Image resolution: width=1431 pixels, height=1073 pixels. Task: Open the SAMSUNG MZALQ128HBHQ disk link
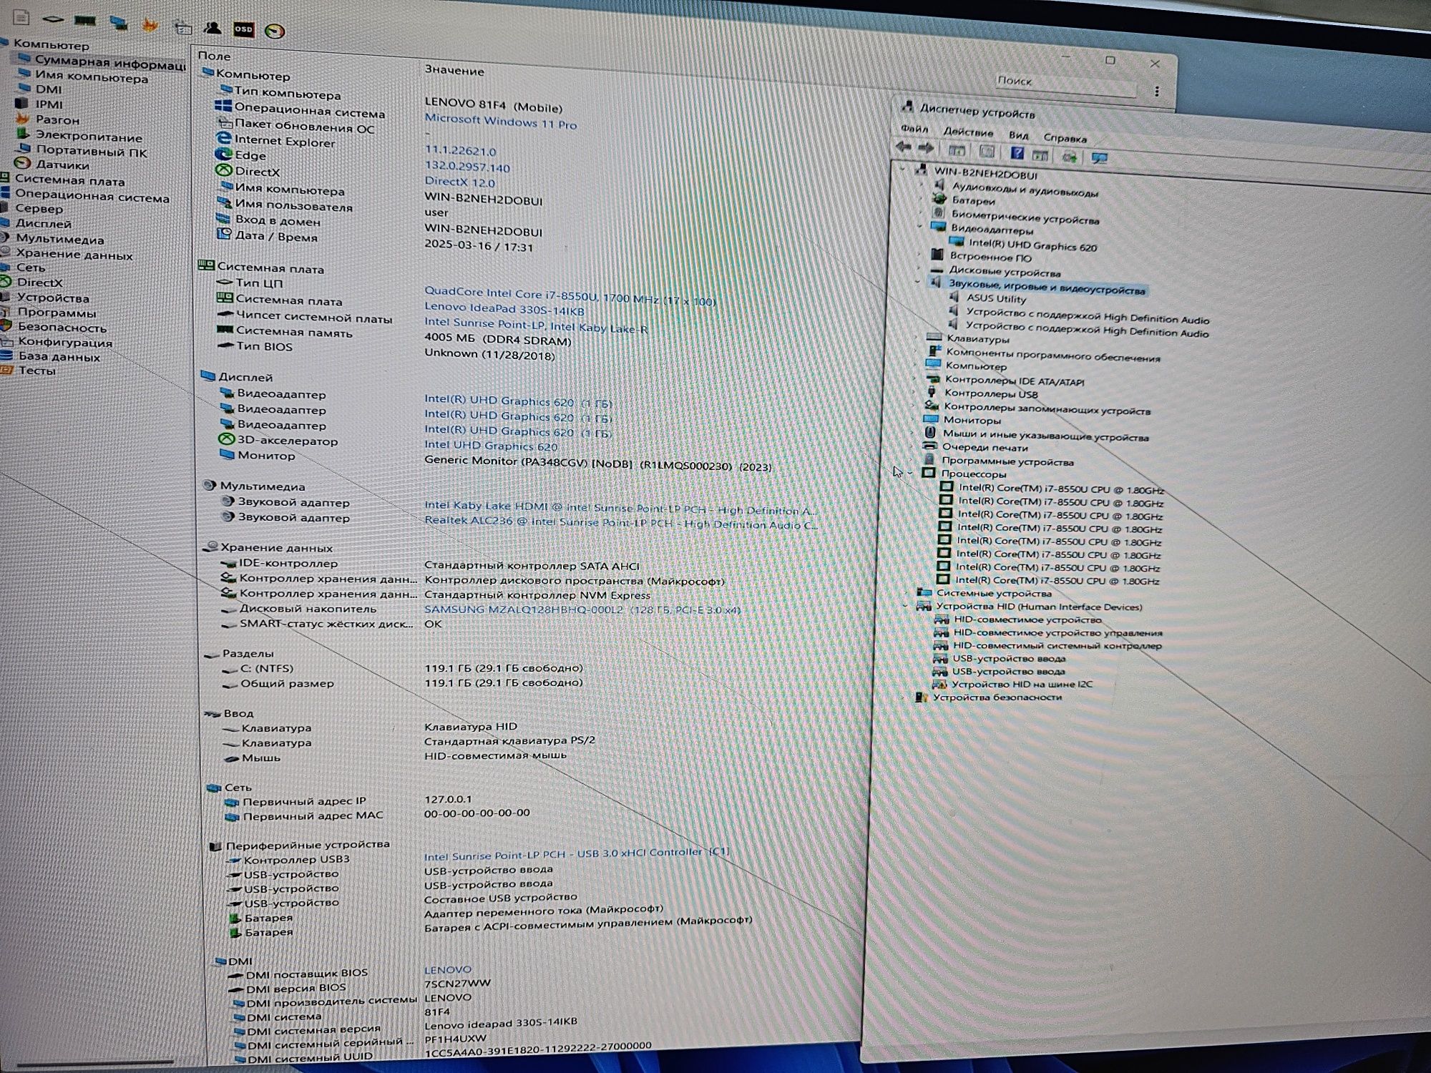click(x=582, y=609)
